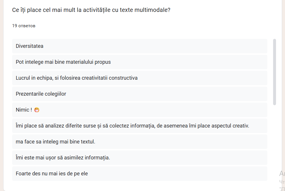Select the 'Diversitatea' response
The height and width of the screenshot is (191, 285).
pos(30,46)
